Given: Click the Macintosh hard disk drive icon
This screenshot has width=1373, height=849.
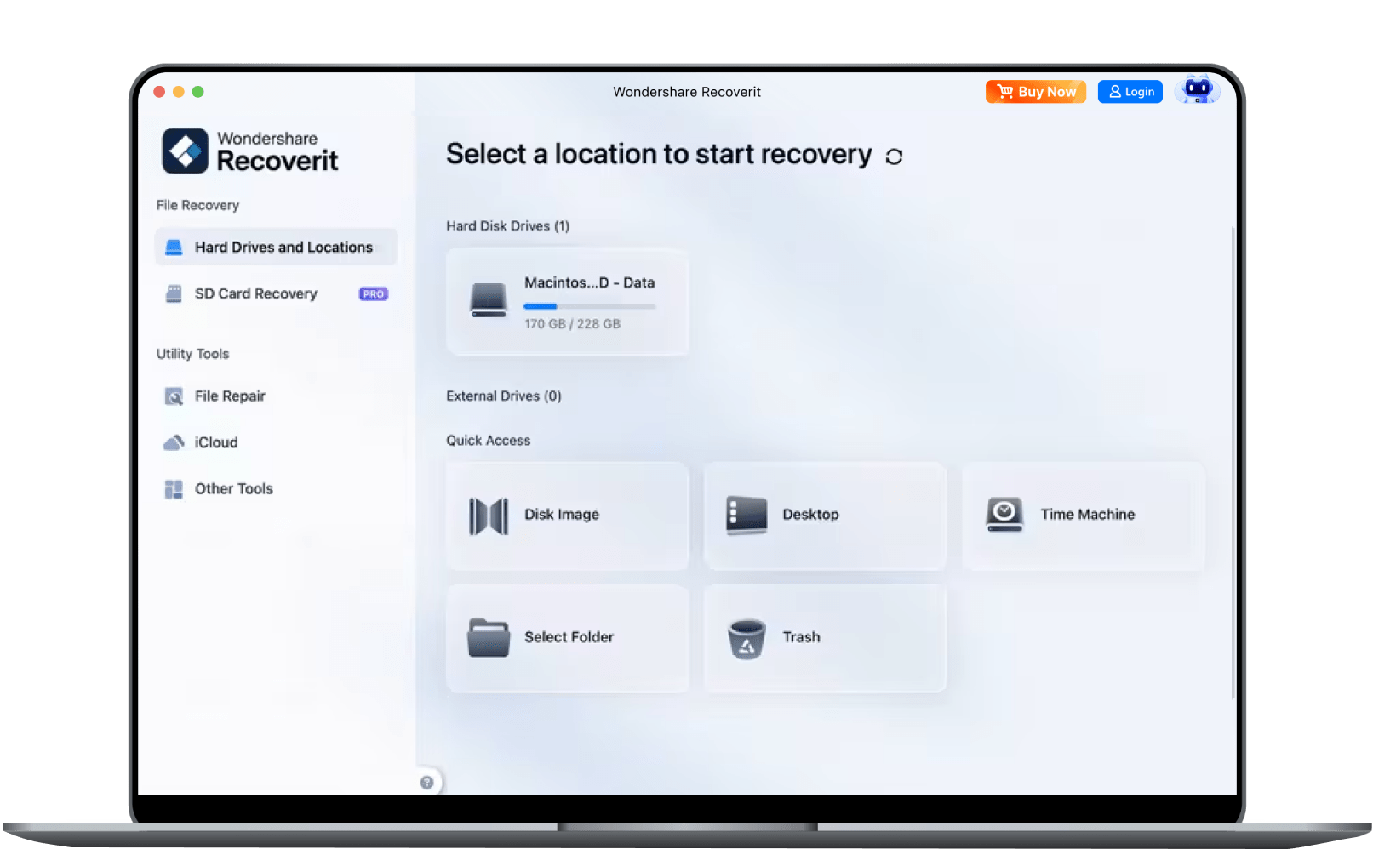Looking at the screenshot, I should [x=489, y=301].
